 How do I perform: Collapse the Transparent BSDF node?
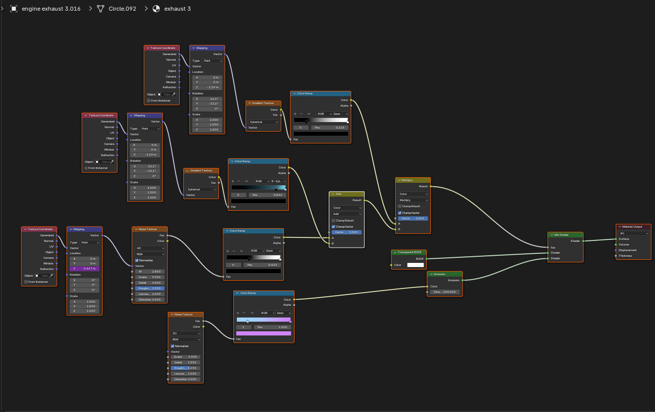395,252
